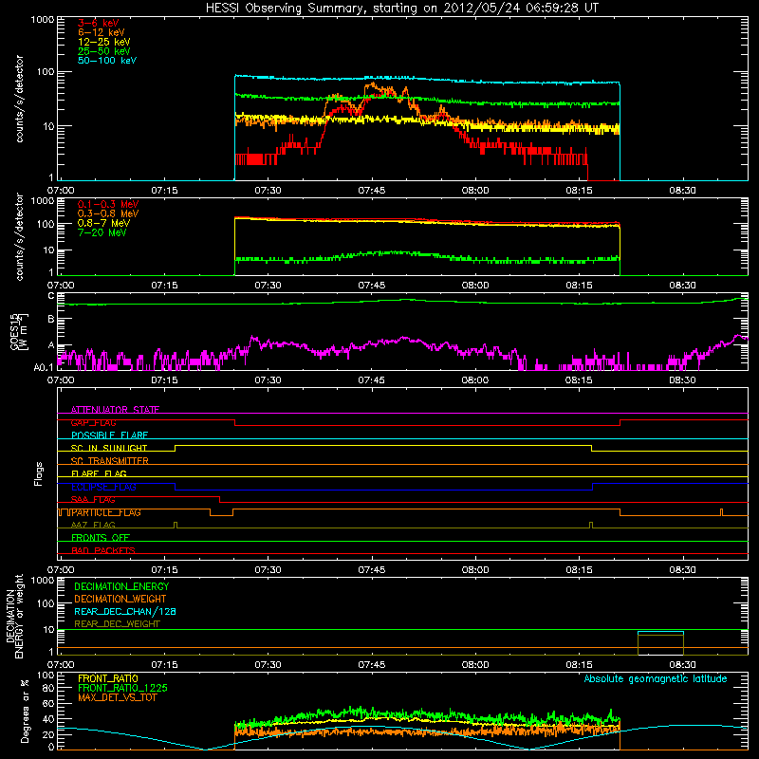Select the ATTENUATOR_STATE flag label
Image resolution: width=759 pixels, height=759 pixels.
(115, 410)
